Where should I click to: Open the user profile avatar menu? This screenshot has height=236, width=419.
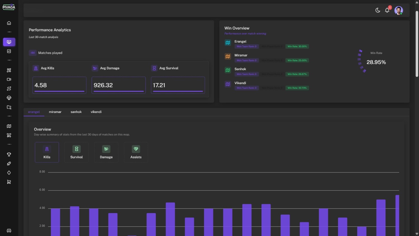tap(399, 10)
